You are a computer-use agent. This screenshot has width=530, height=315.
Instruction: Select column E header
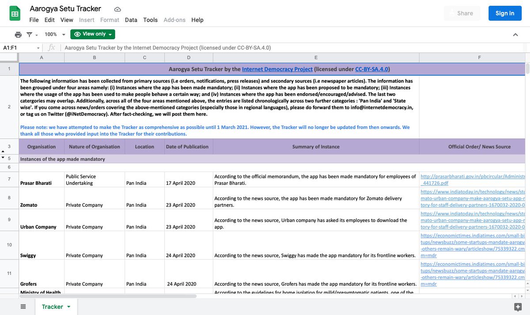[x=316, y=57]
